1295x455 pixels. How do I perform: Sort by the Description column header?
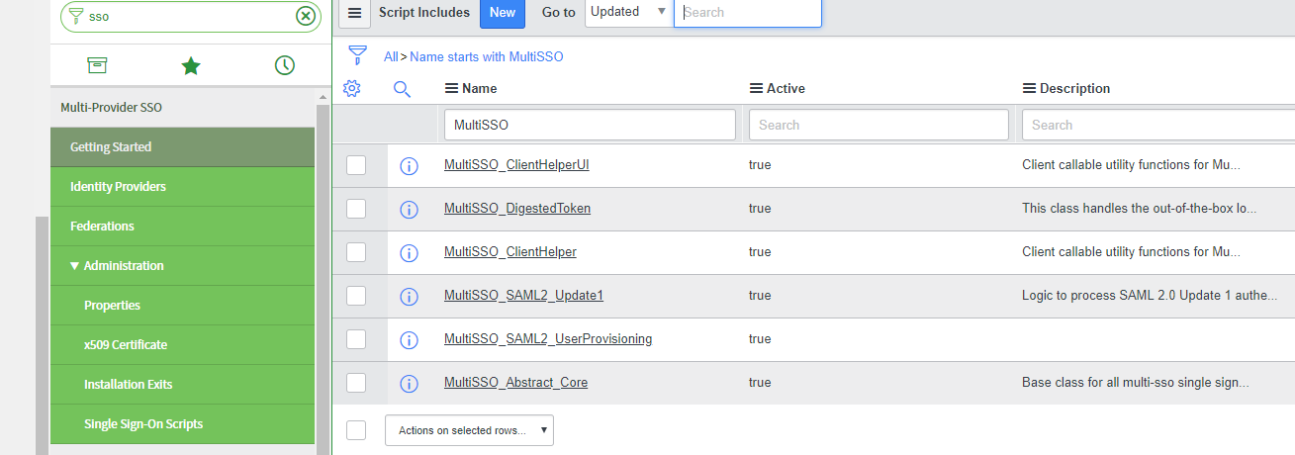point(1074,88)
